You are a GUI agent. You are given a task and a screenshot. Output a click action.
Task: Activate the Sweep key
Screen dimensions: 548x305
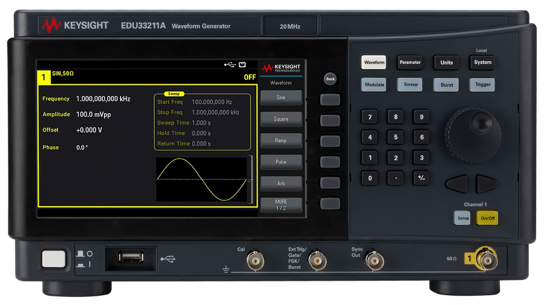coord(410,84)
